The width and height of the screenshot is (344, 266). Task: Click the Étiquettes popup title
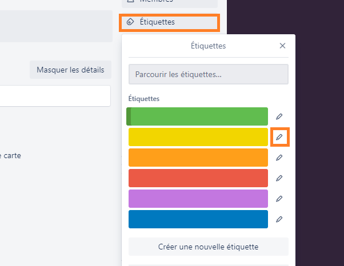point(208,46)
